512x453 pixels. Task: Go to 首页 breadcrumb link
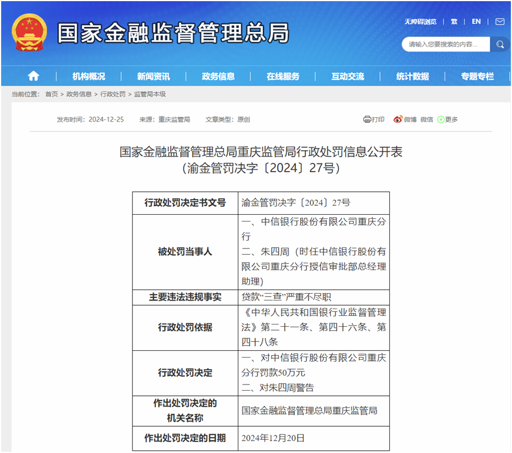coord(51,94)
